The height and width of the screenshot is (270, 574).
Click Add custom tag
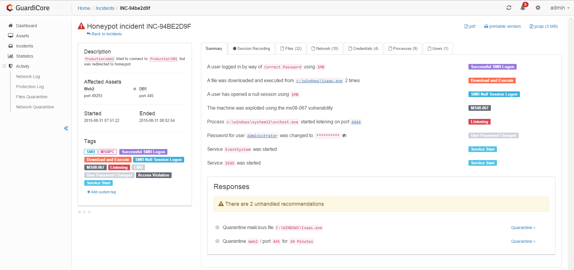coord(101,192)
